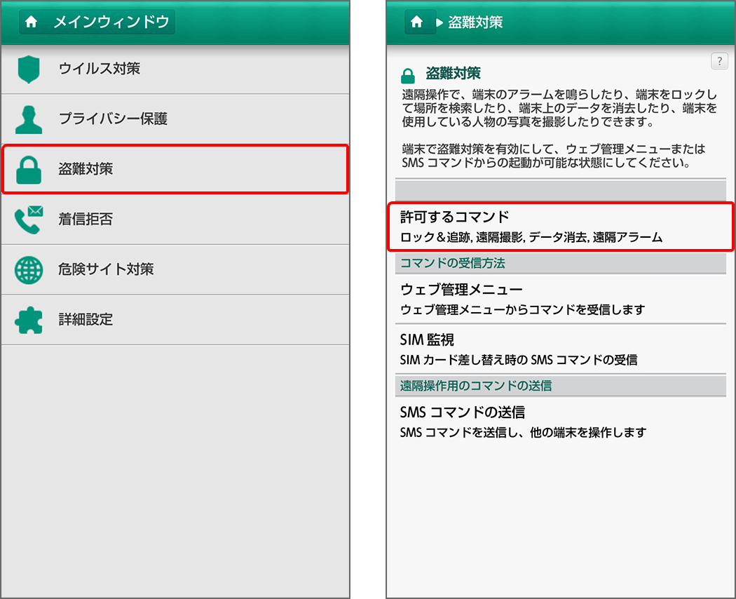Viewport: 736px width, 599px height.
Task: Click the person silhouette icon for プライバシー保護
Action: [28, 120]
